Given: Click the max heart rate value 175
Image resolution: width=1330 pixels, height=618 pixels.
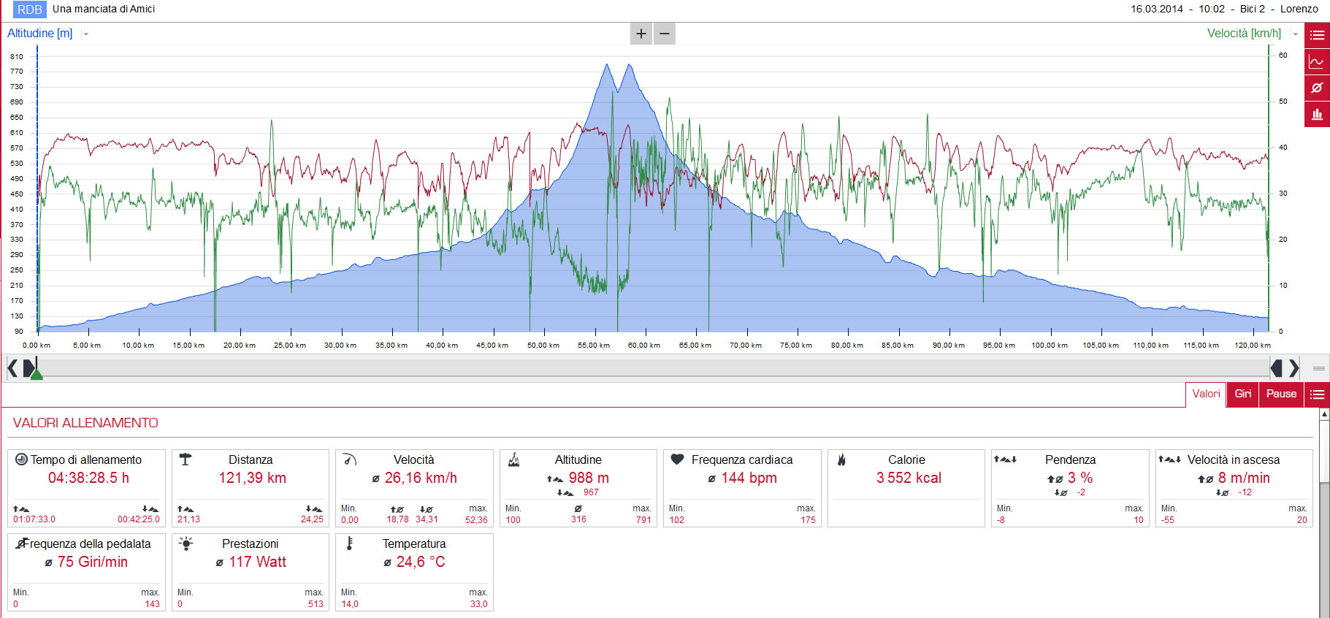Looking at the screenshot, I should pyautogui.click(x=808, y=520).
